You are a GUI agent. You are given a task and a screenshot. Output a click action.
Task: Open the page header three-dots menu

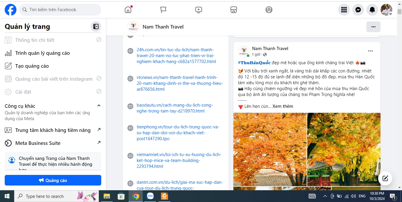(x=373, y=27)
